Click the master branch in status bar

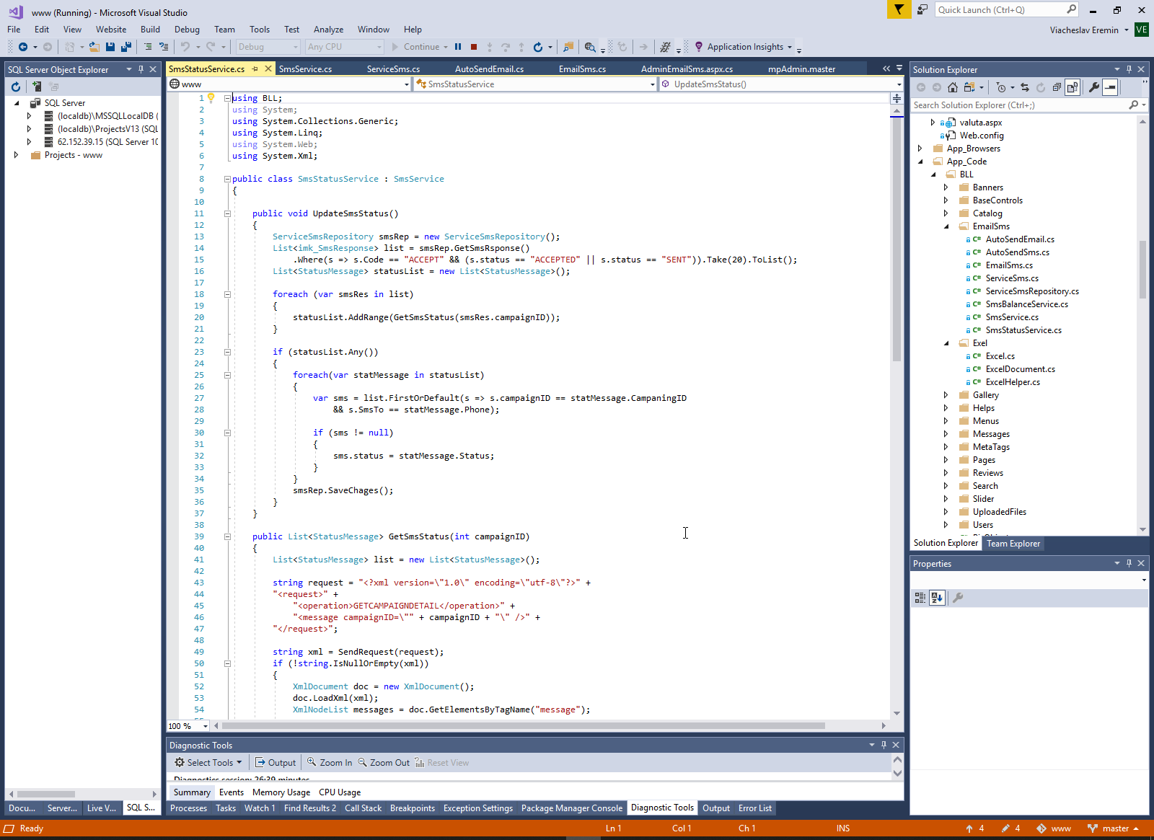coord(1113,828)
